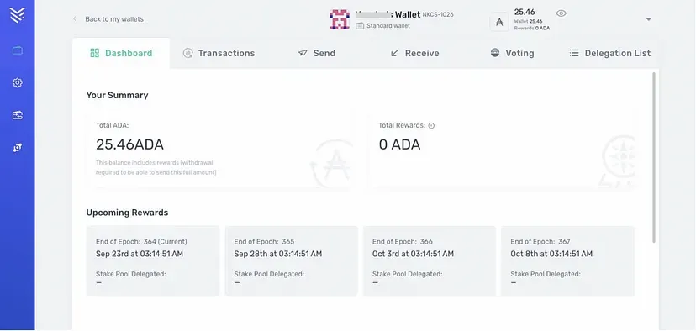Click the Total Rewards info icon

coord(431,125)
